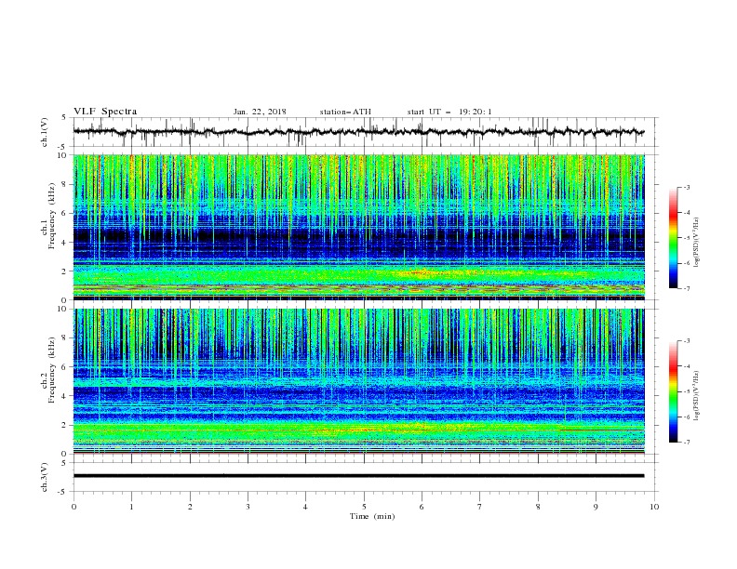Click the time axis tick label "4"
Image resolution: width=737 pixels, height=569 pixels.
click(x=305, y=507)
